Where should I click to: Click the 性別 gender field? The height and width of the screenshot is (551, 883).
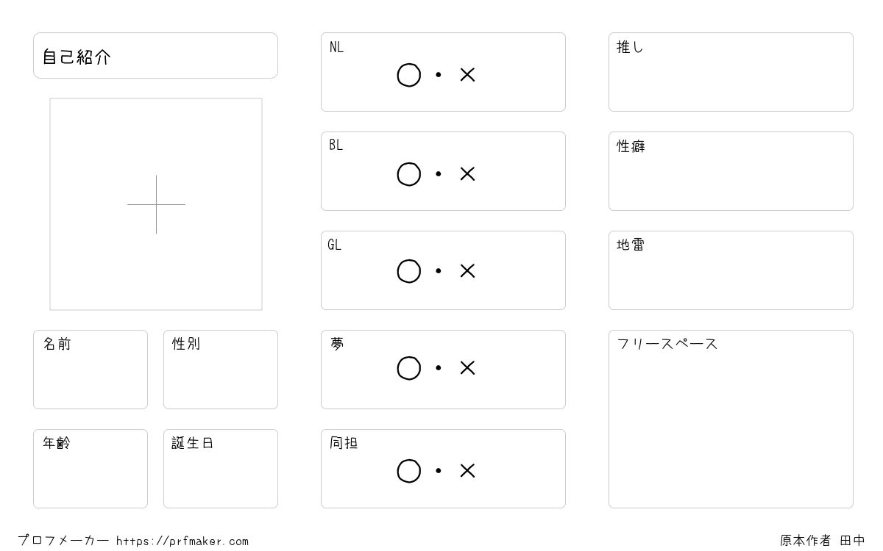click(x=221, y=370)
